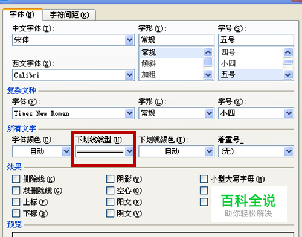This screenshot has height=237, width=302.
Task: Enable the 删除线(K) checkbox
Action: click(x=16, y=179)
